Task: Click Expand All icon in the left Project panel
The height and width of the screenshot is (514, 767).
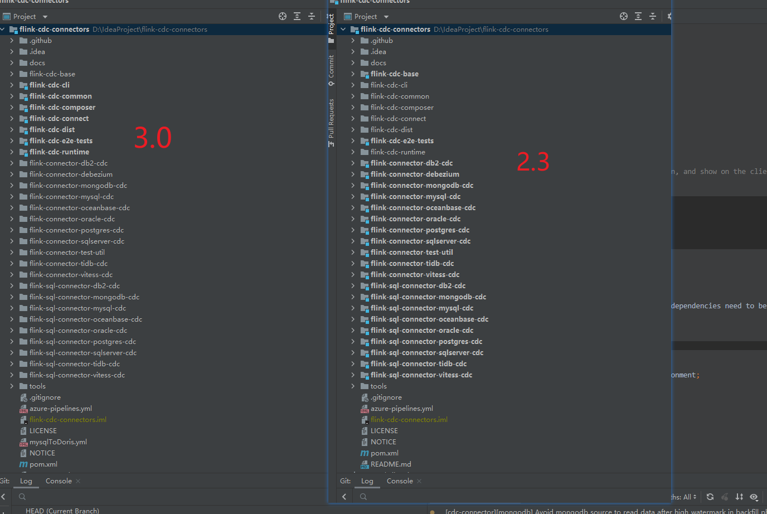Action: coord(297,16)
